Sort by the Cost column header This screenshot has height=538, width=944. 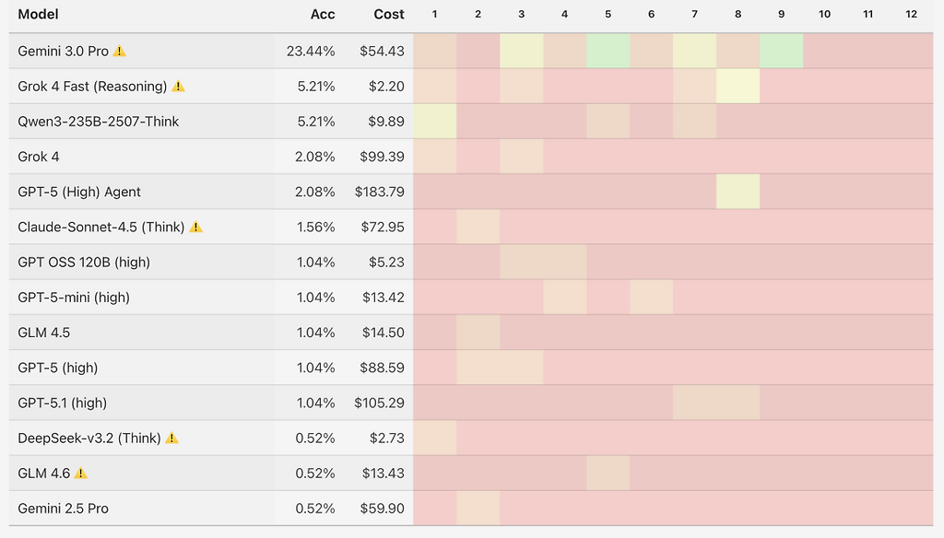pos(389,15)
